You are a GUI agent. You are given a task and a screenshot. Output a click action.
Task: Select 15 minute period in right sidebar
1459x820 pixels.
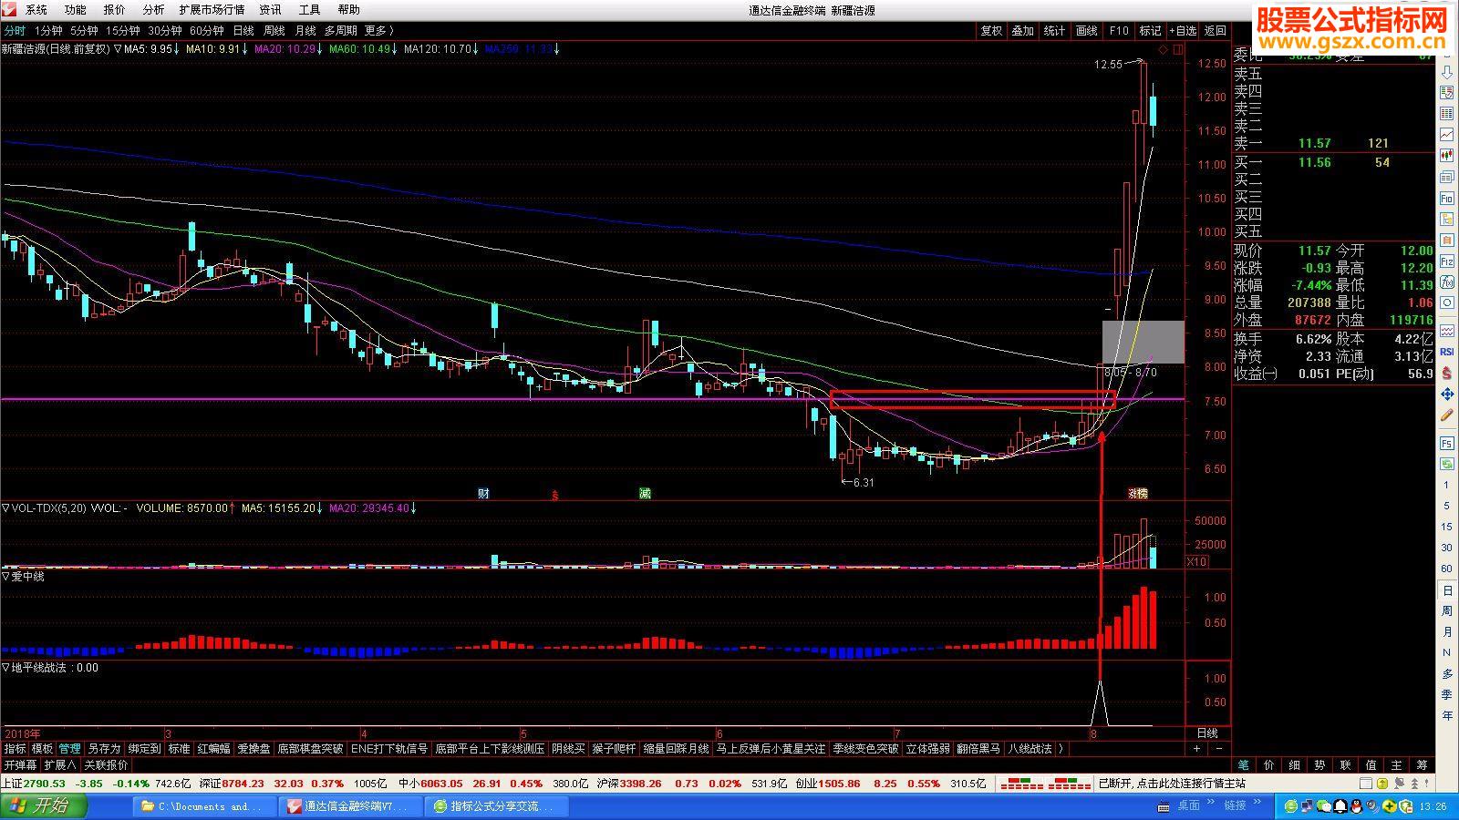click(x=1447, y=527)
